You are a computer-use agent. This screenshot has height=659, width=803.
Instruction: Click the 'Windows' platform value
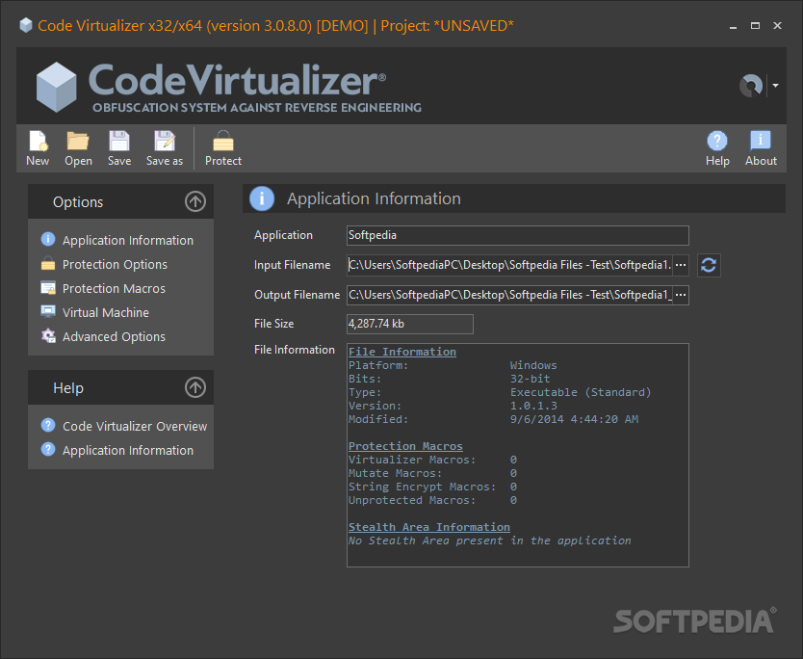[x=533, y=365]
